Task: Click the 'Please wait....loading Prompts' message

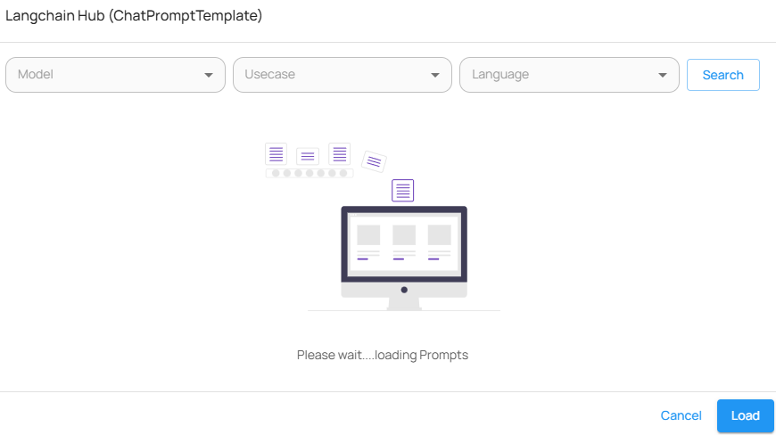Action: (x=383, y=355)
